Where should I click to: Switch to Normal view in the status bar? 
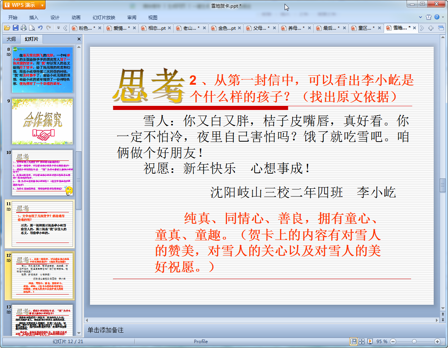pyautogui.click(x=354, y=342)
